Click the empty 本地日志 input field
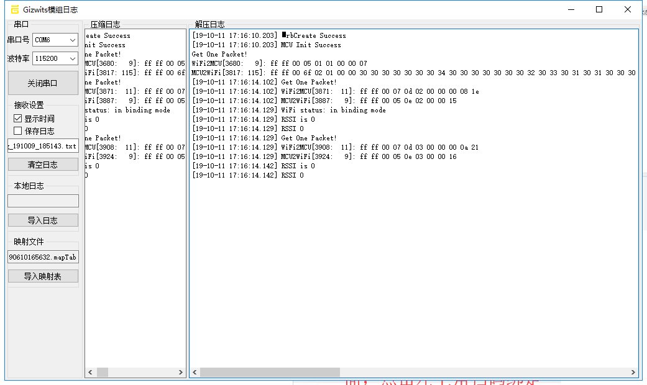The height and width of the screenshot is (385, 647). coord(43,201)
